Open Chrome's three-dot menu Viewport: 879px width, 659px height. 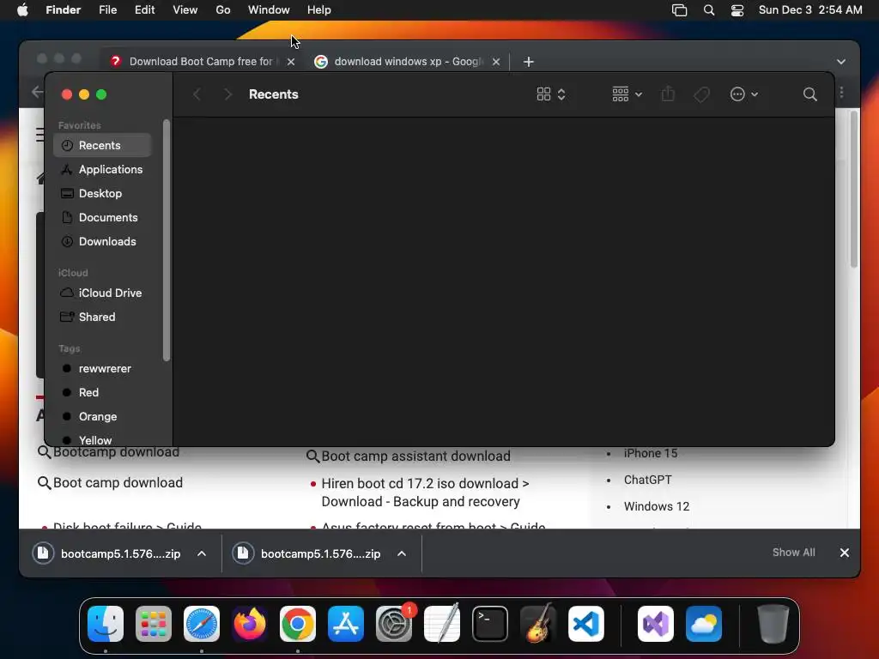842,93
